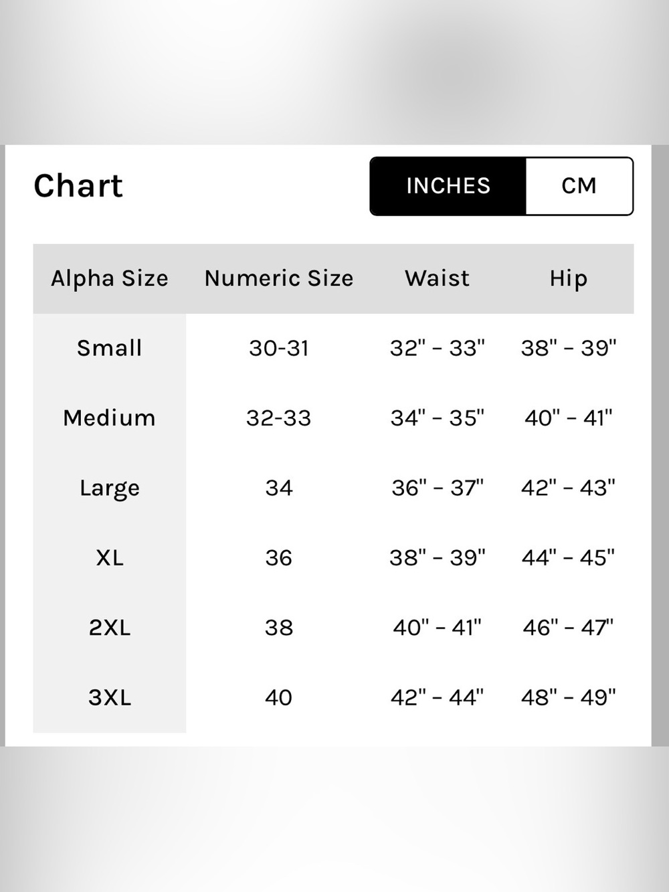This screenshot has height=892, width=669.
Task: Select the INCHES unit option
Action: [x=448, y=186]
